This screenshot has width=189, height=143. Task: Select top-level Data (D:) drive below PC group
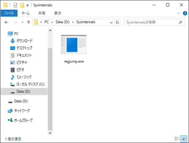pos(21,101)
